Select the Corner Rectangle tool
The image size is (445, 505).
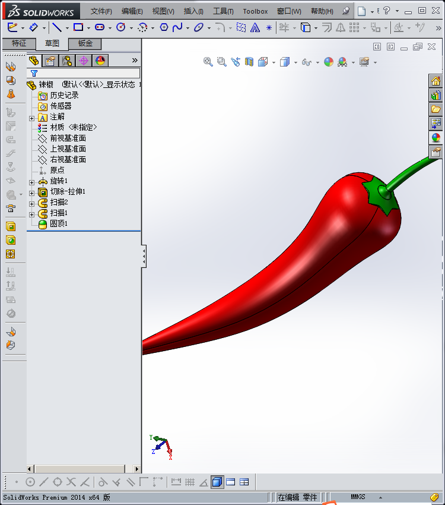[78, 27]
